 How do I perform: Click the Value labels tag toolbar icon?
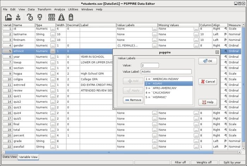tap(71, 17)
